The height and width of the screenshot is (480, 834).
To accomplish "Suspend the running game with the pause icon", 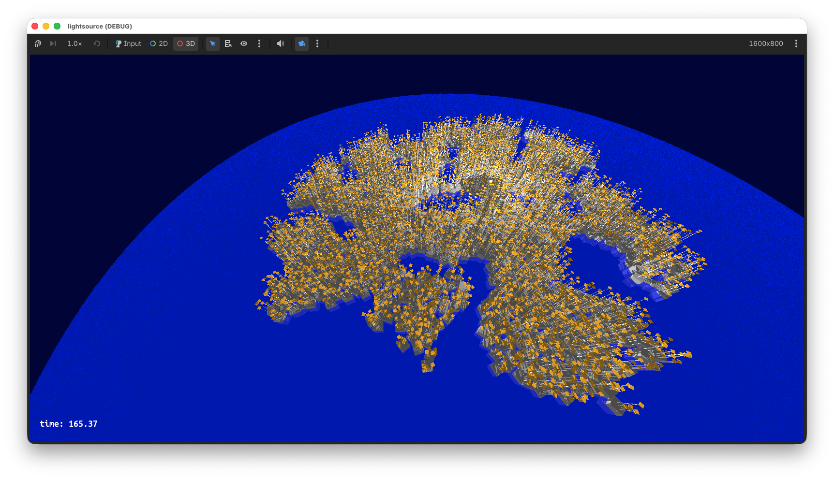I will [38, 44].
